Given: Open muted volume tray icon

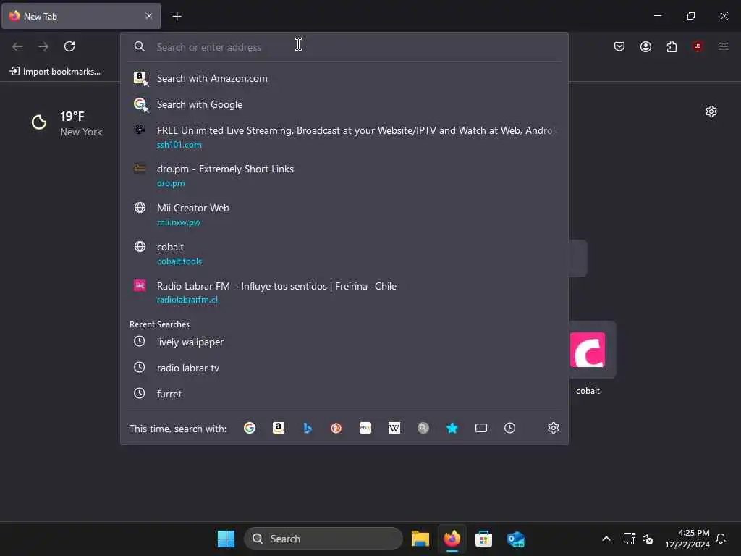Looking at the screenshot, I should [648, 539].
